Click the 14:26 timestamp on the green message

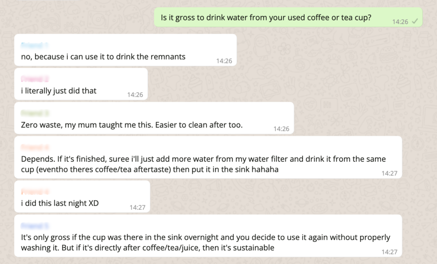pos(400,22)
